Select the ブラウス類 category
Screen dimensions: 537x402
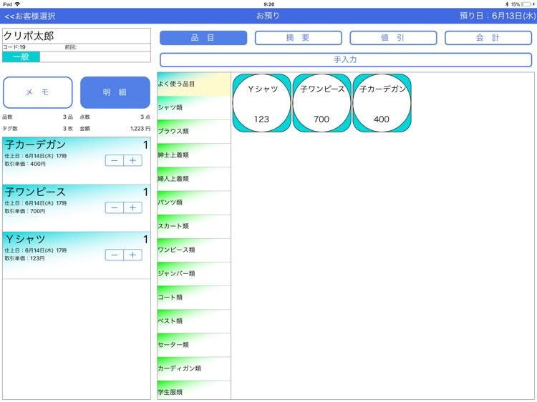point(194,132)
